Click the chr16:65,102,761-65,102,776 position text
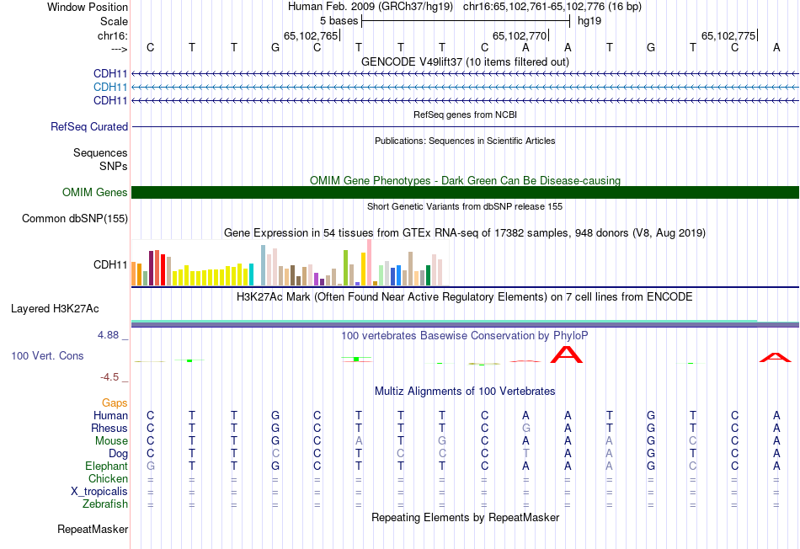The width and height of the screenshot is (800, 549). click(552, 7)
